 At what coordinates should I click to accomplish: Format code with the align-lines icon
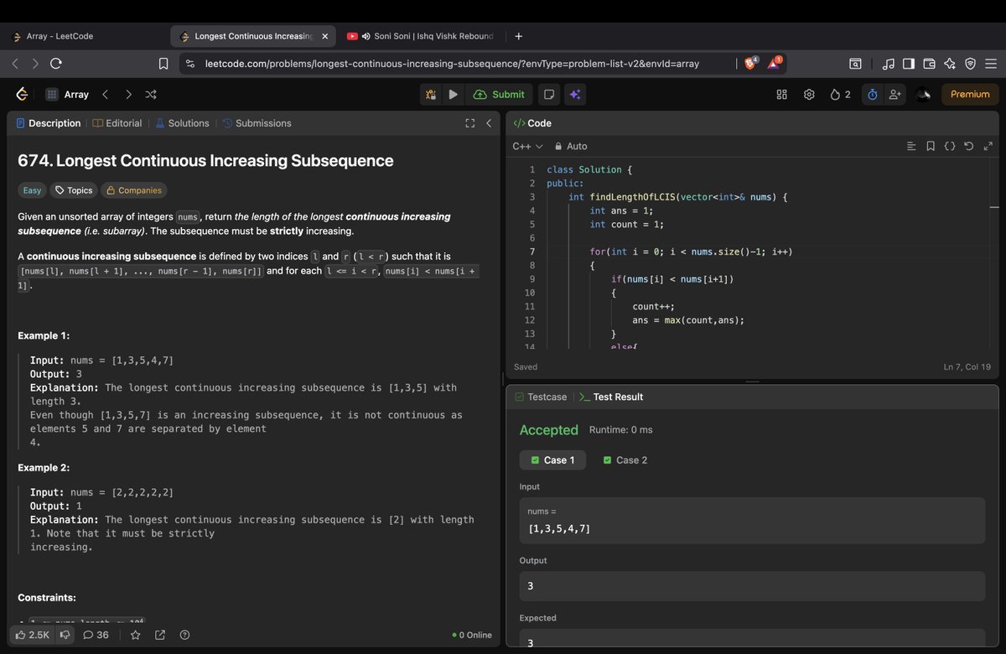[x=912, y=146]
